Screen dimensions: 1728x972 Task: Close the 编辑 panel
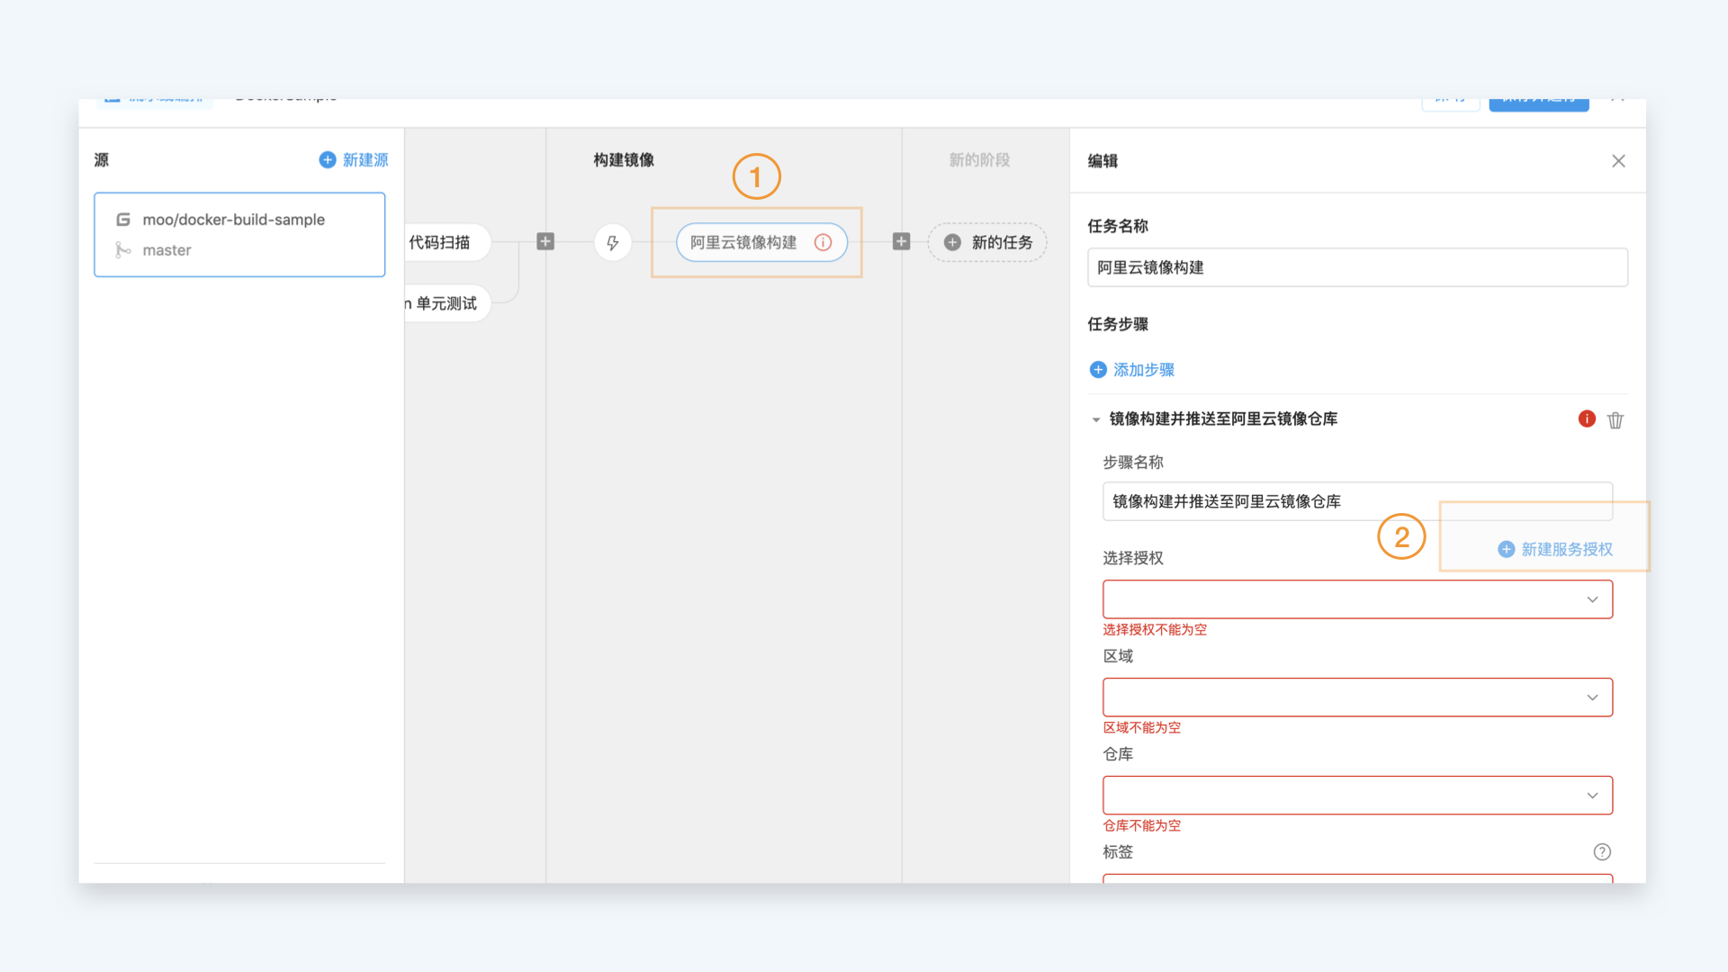pos(1618,161)
